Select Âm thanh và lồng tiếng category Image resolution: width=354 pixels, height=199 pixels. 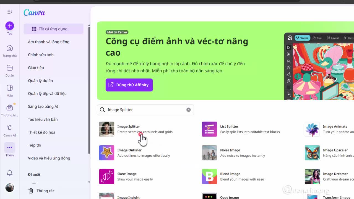[x=49, y=42]
